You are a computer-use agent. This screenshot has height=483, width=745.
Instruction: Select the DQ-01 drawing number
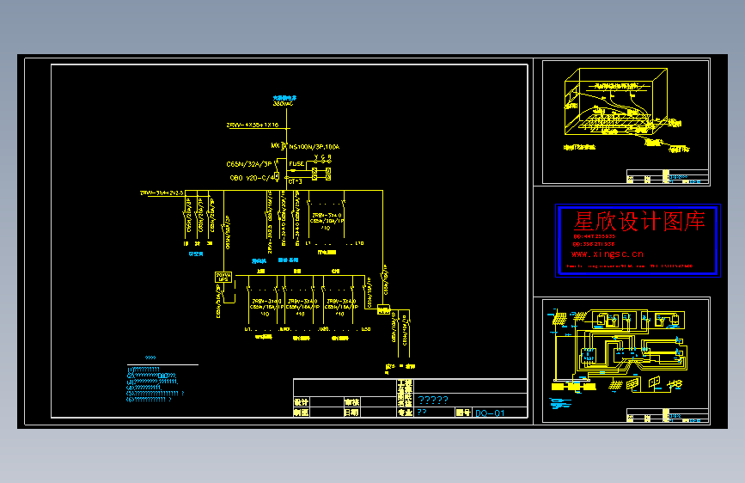(490, 413)
